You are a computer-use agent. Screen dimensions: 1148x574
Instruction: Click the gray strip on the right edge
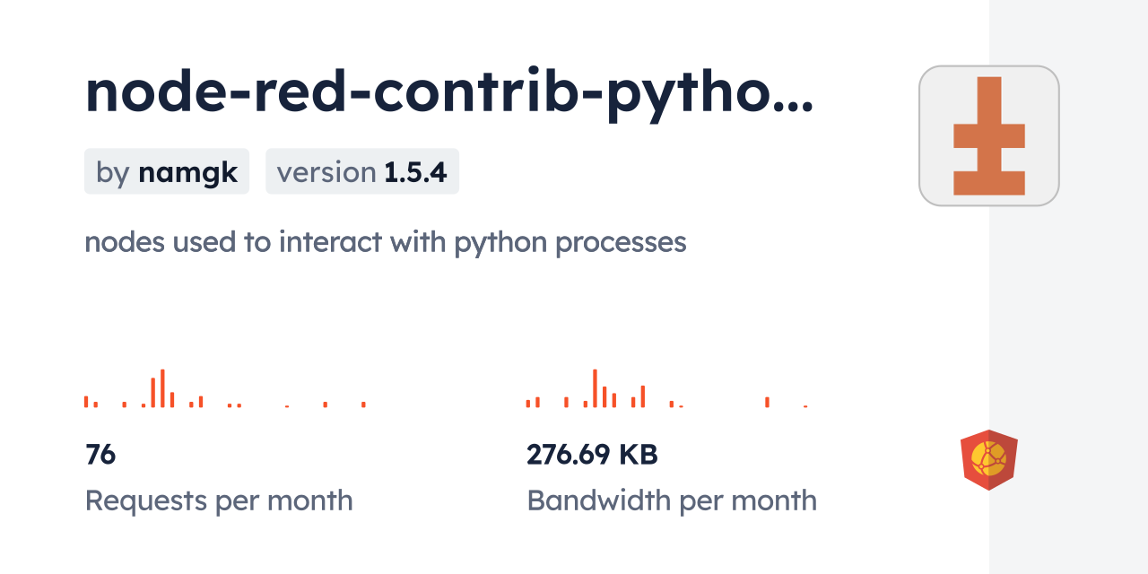click(1068, 287)
